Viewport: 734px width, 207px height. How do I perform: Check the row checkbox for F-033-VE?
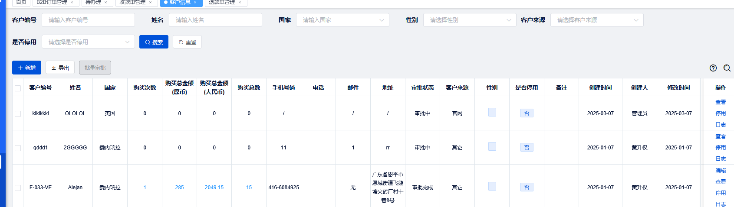[18, 188]
